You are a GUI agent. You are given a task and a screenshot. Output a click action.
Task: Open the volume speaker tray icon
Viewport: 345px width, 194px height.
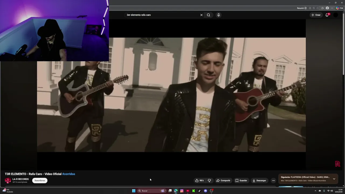pyautogui.click(x=332, y=191)
